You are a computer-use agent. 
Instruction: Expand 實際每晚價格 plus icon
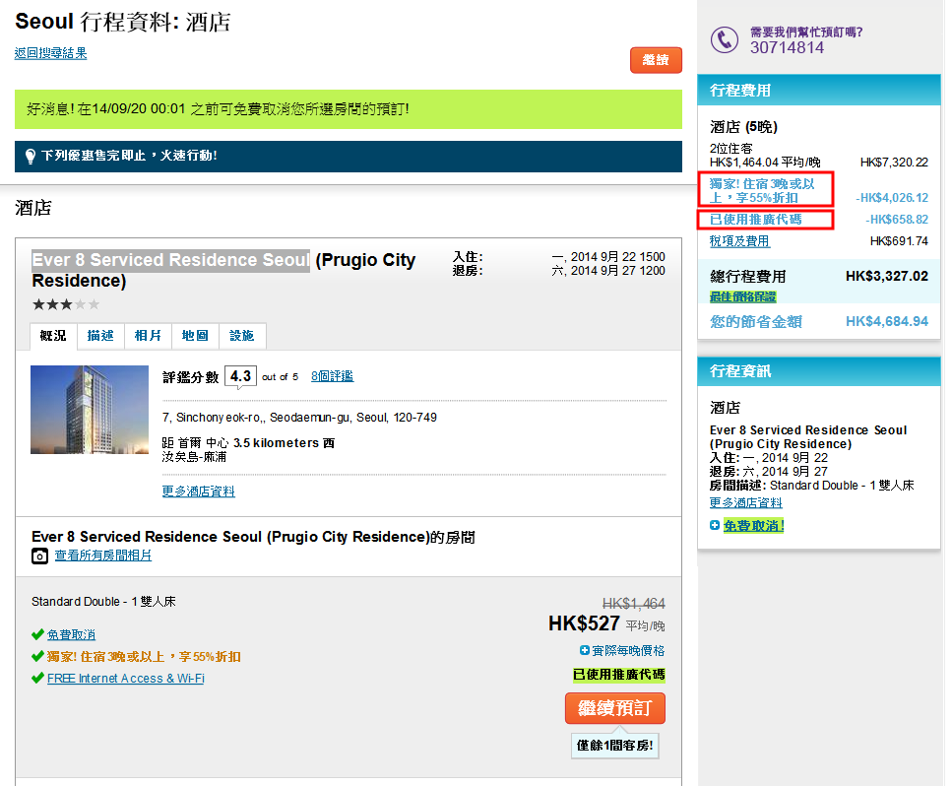tap(585, 650)
